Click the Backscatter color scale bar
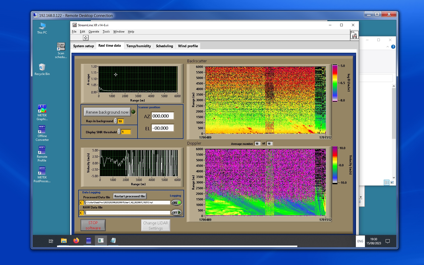Screen dimensions: 424x265 coord(335,83)
